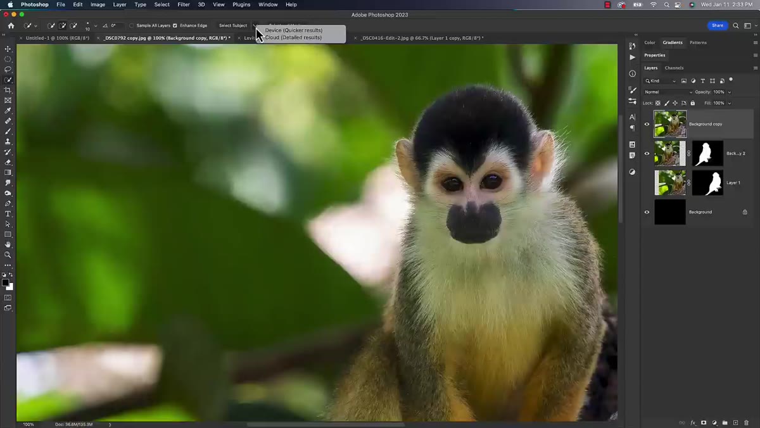
Task: Go to Photoshop Home screen
Action: (11, 26)
